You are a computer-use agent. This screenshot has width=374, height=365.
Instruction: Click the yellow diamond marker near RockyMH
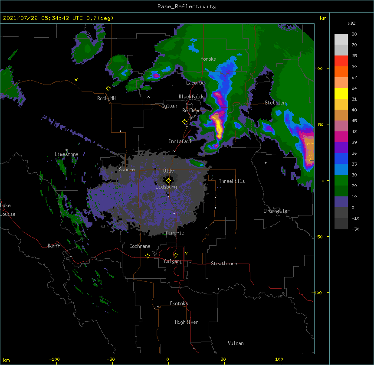(x=108, y=88)
